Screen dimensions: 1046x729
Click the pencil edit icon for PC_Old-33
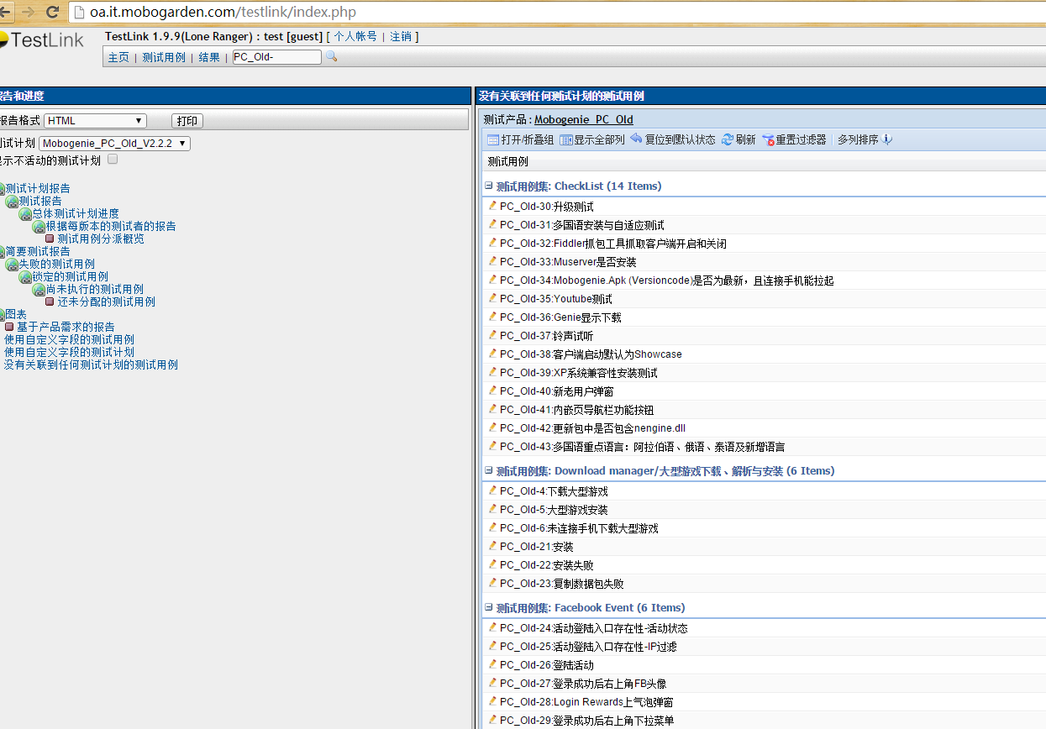pyautogui.click(x=492, y=261)
